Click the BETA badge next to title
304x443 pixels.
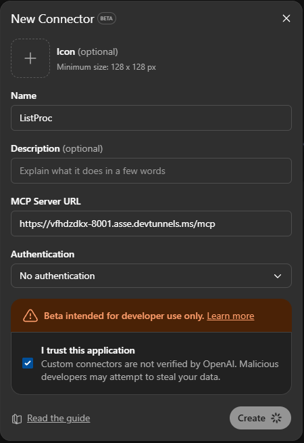107,19
